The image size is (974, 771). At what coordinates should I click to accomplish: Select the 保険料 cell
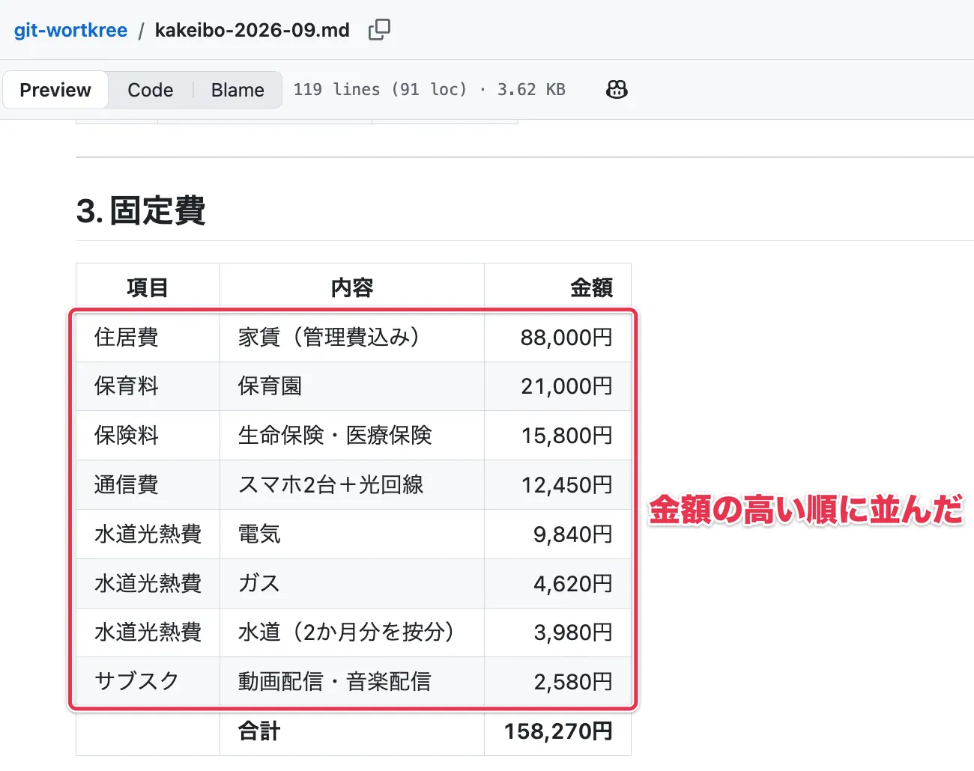pos(148,436)
